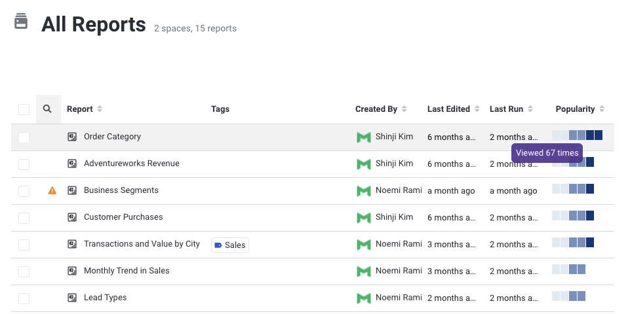
Task: Open the Monthly Trend in Sales report
Action: [127, 271]
